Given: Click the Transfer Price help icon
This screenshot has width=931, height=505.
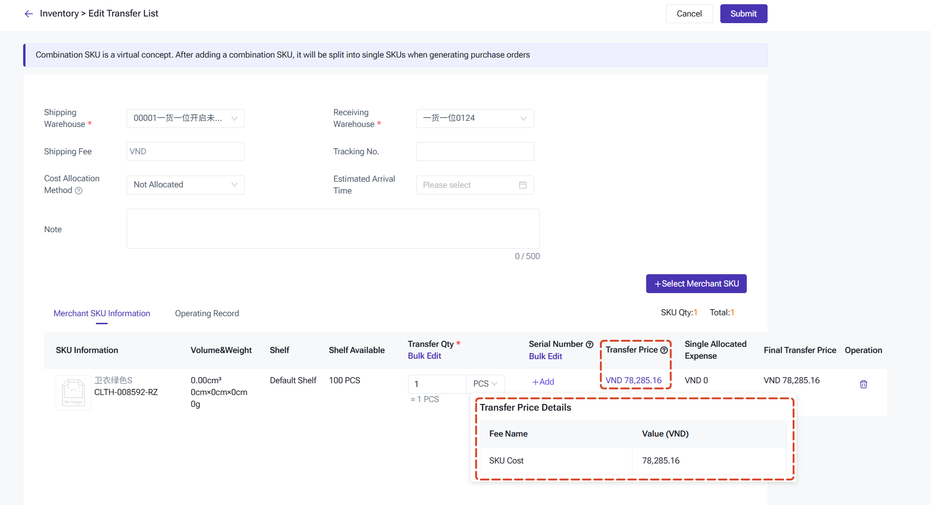Looking at the screenshot, I should coord(664,350).
